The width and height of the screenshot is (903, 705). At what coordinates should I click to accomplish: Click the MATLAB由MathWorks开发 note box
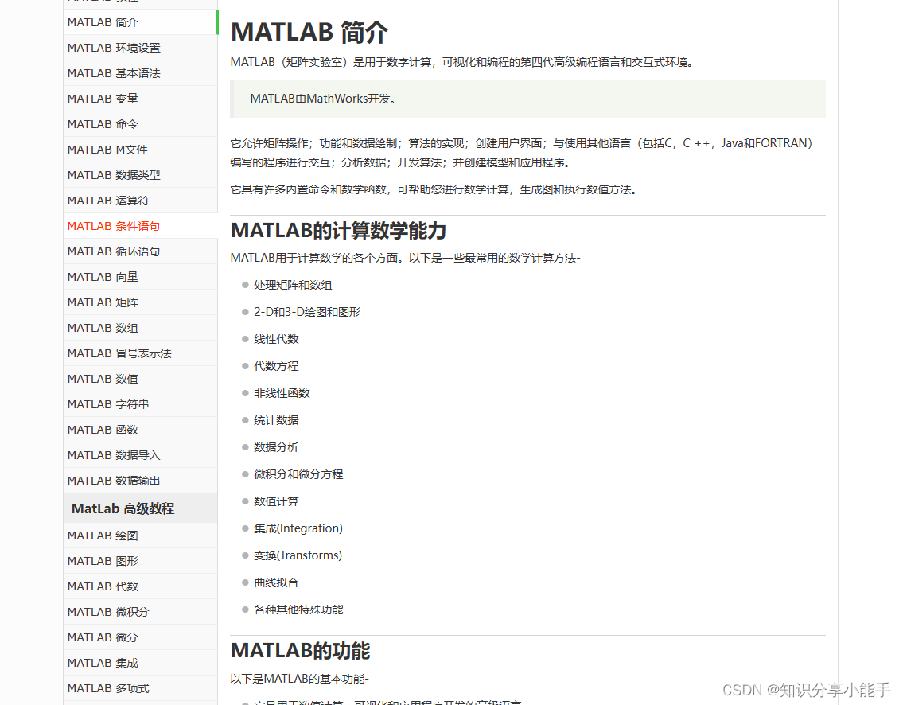[527, 99]
